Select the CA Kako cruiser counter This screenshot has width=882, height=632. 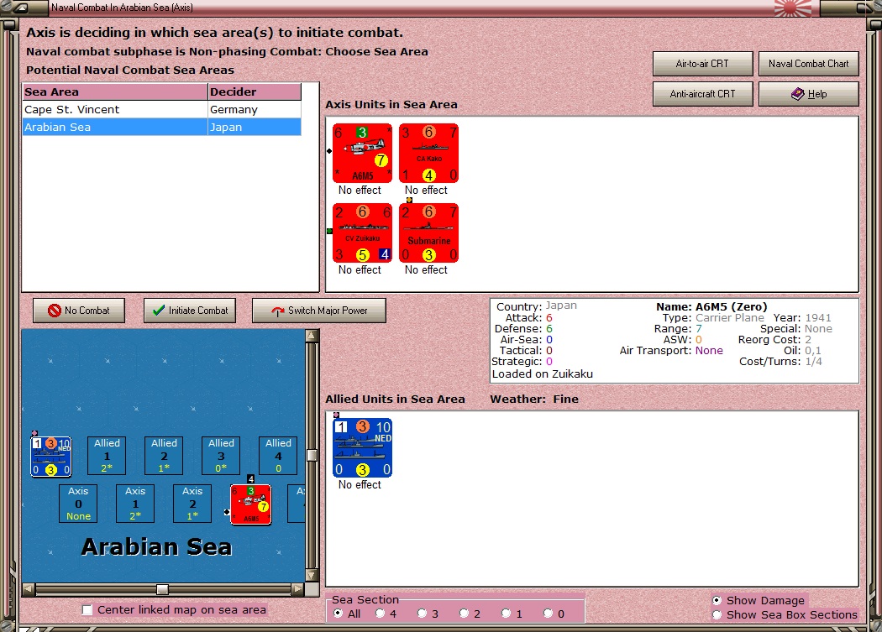click(x=428, y=154)
